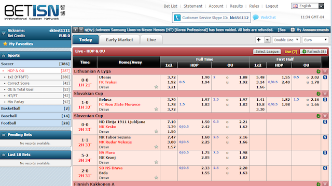The image size is (332, 186).
Task: Open more bets icon for NK Krsko row
Action: 325,122
